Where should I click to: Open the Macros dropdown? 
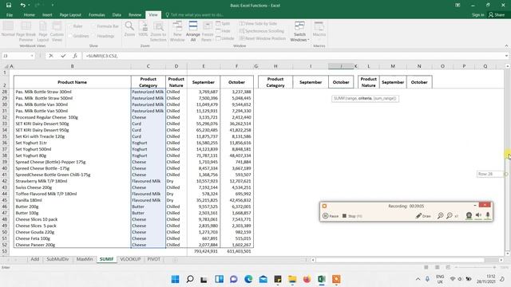click(319, 32)
